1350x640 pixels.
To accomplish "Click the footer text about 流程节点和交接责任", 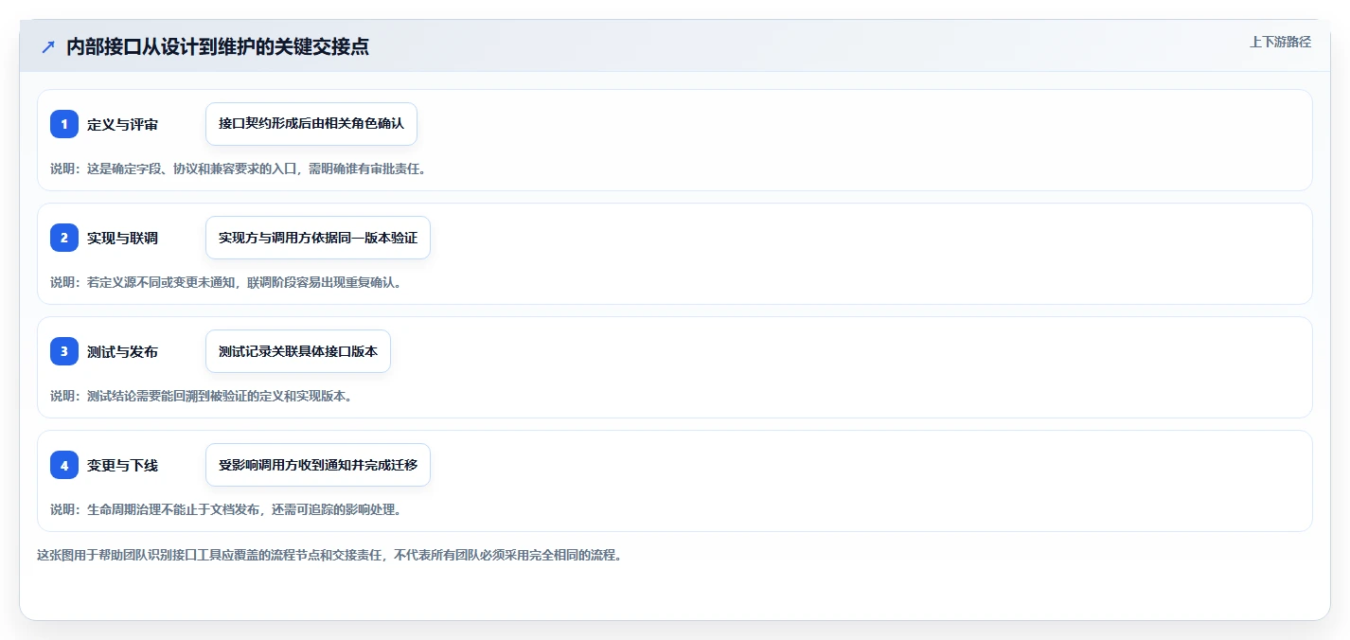I will click(329, 555).
